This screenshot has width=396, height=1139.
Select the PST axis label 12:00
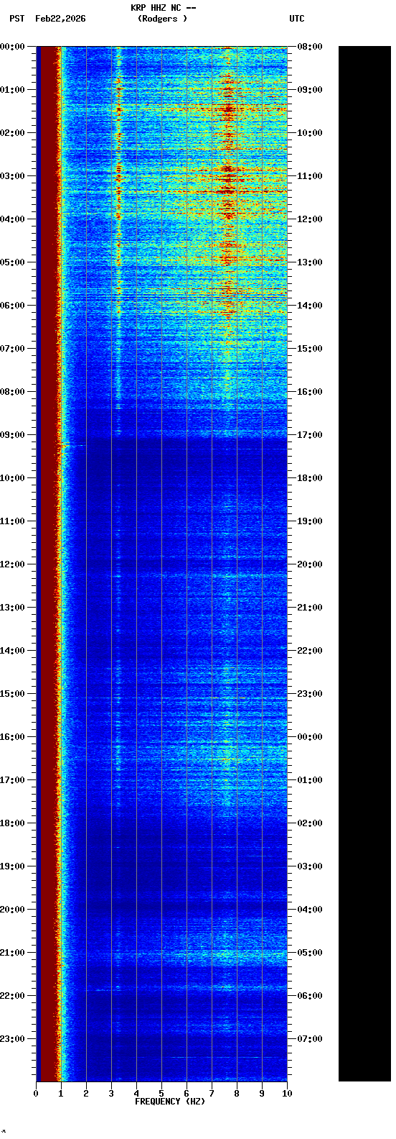pos(12,564)
